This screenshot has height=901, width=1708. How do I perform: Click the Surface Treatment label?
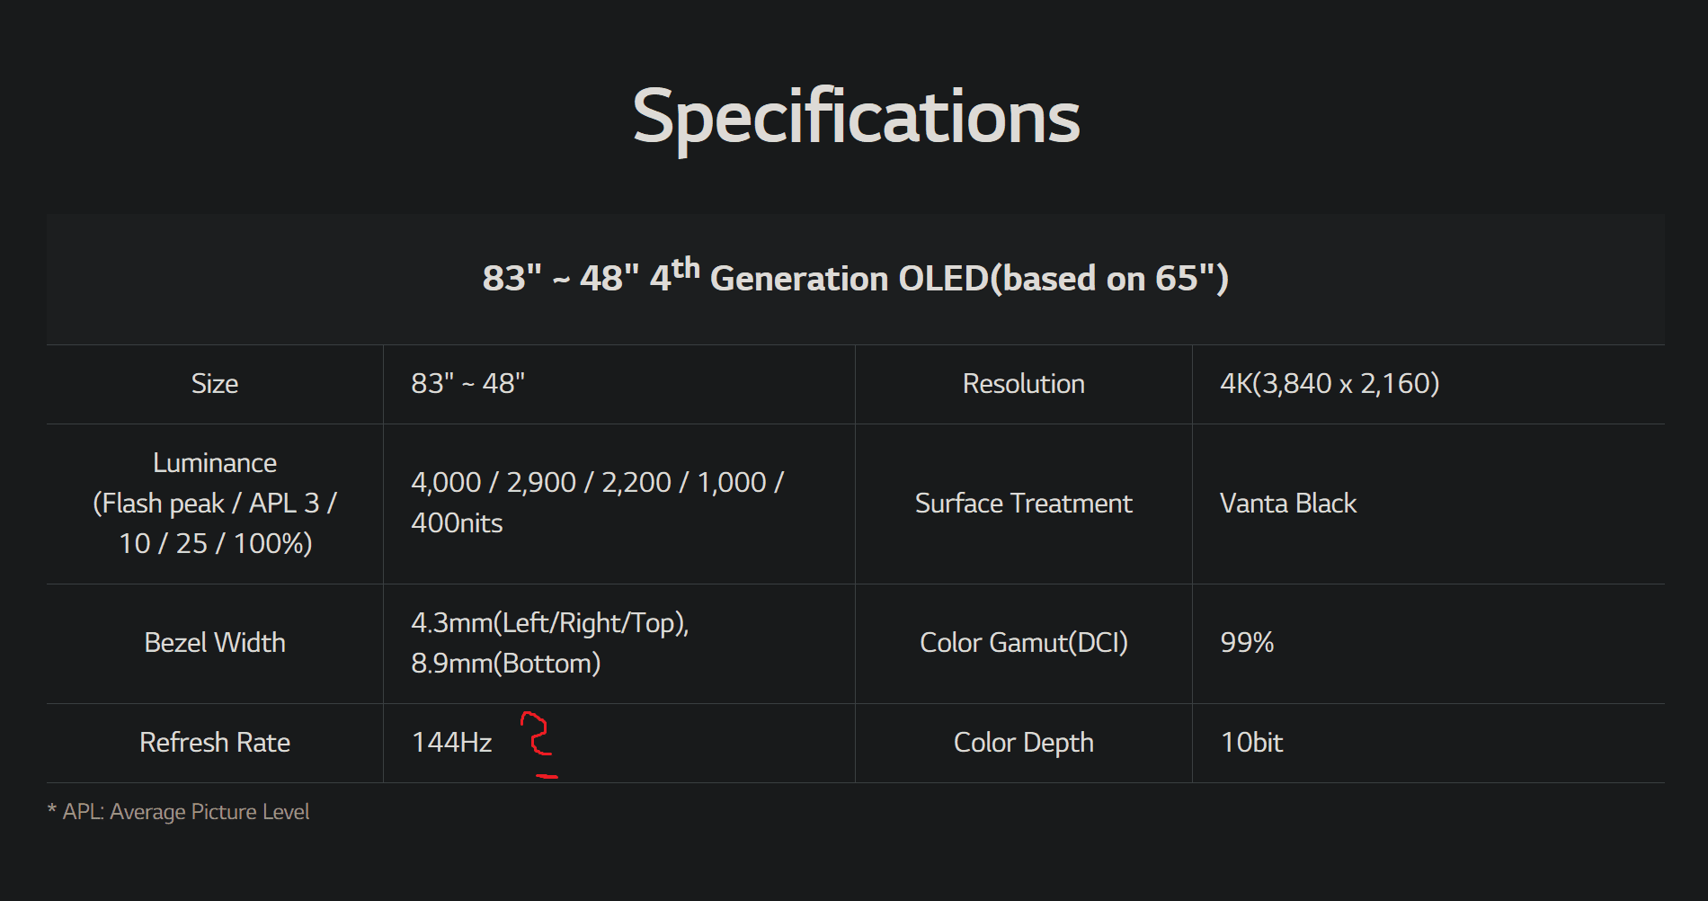1023,504
